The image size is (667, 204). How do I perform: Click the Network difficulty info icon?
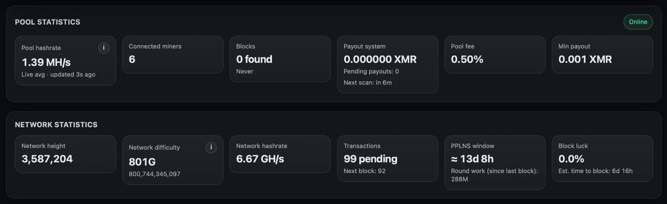coord(211,147)
